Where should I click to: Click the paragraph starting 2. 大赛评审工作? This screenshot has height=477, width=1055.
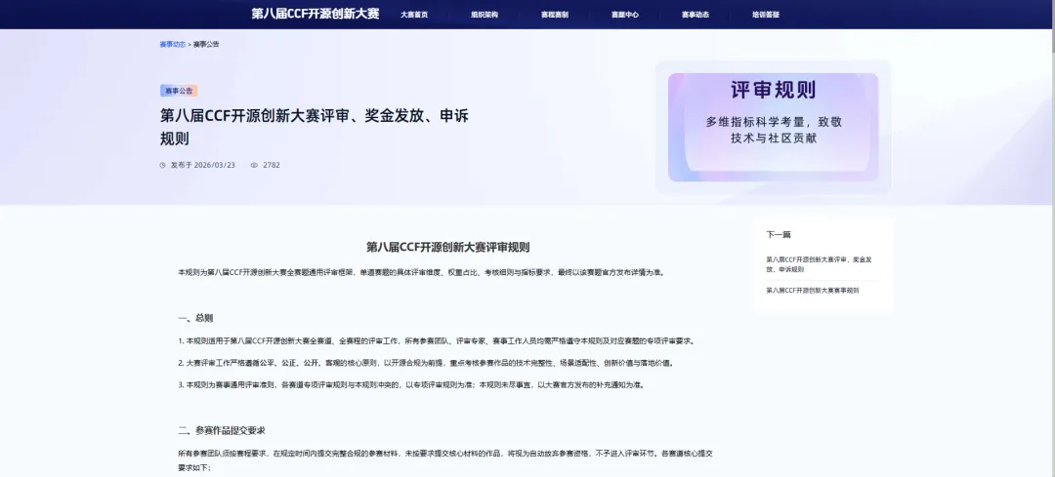425,363
